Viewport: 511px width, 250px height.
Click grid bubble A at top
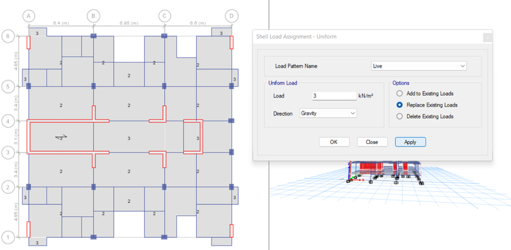click(29, 15)
